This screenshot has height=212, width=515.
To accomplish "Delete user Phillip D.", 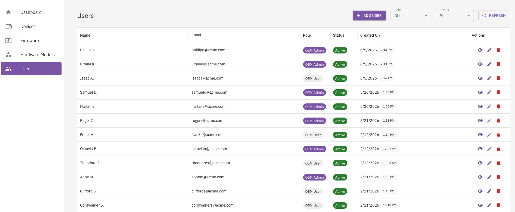I will [499, 50].
